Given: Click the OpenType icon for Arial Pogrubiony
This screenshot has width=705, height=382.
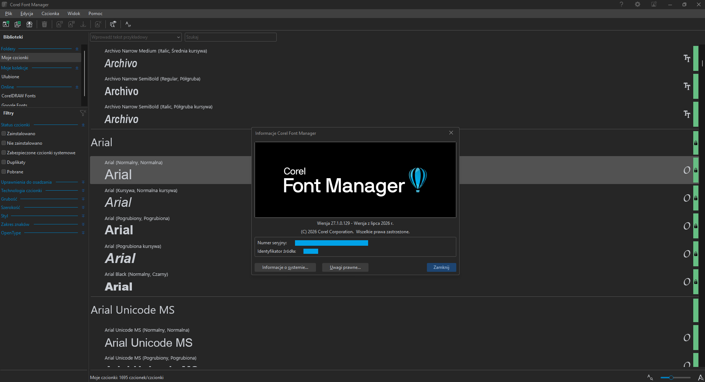Looking at the screenshot, I should click(x=687, y=226).
